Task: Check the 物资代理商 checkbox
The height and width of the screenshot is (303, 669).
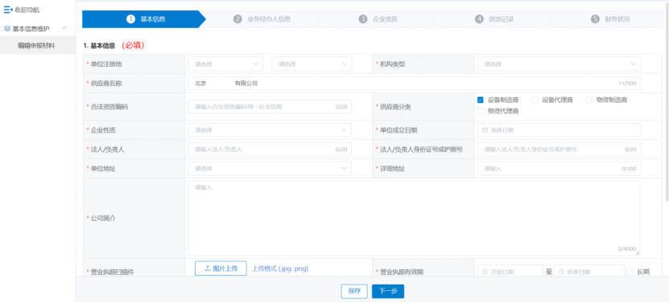Action: 480,111
